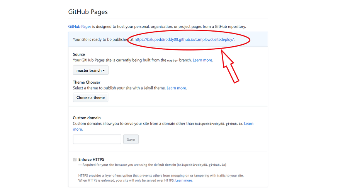Click the Custom domain section label
The width and height of the screenshot is (338, 192).
click(x=87, y=118)
